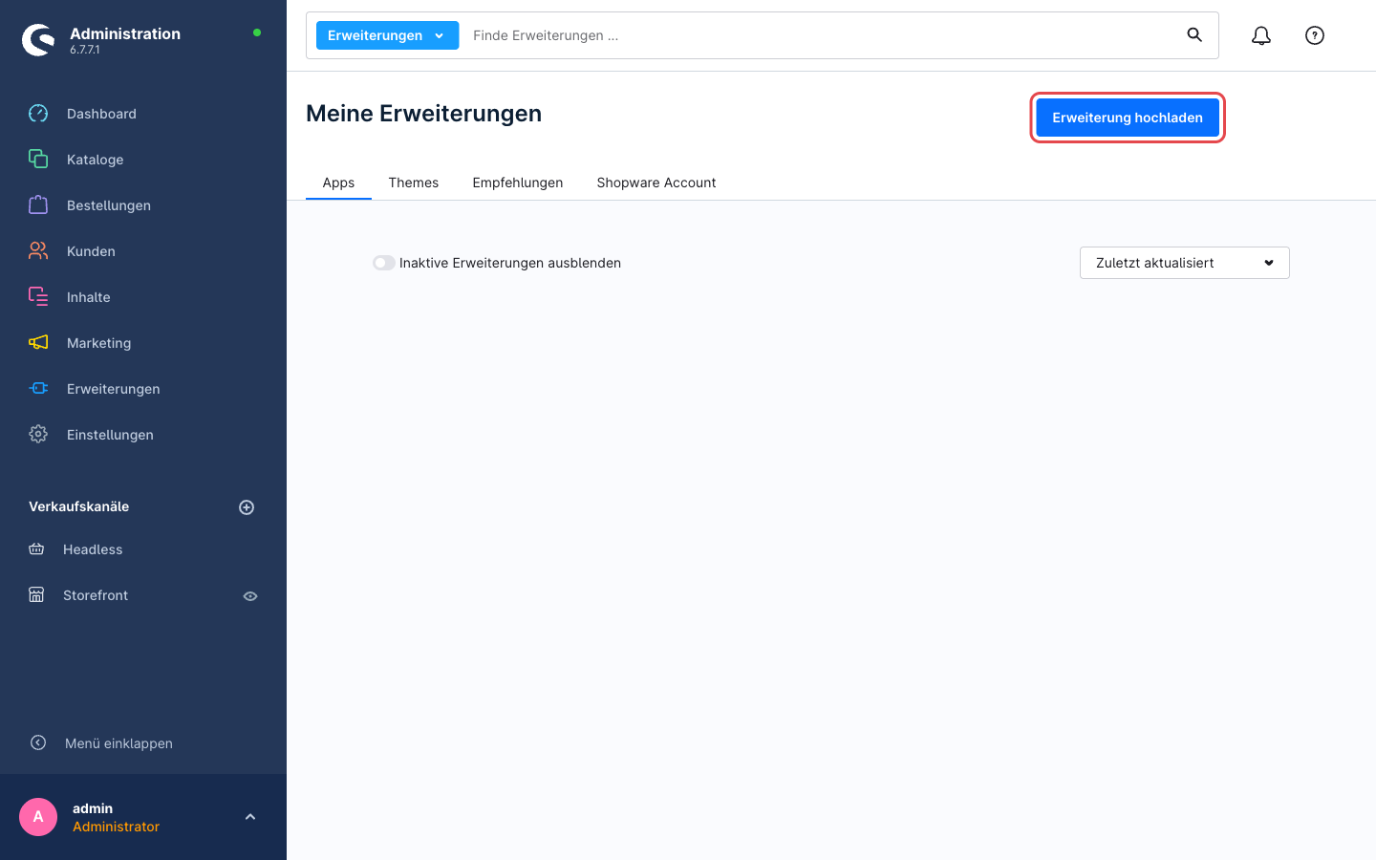Toggle Inaktive Erweiterungen ausblenden switch
The width and height of the screenshot is (1376, 860).
tap(384, 263)
